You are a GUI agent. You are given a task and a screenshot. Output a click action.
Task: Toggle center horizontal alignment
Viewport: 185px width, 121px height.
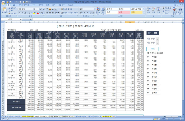point(50,13)
